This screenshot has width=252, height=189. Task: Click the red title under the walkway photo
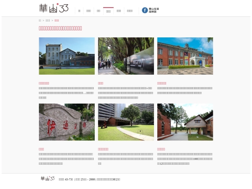(101, 83)
